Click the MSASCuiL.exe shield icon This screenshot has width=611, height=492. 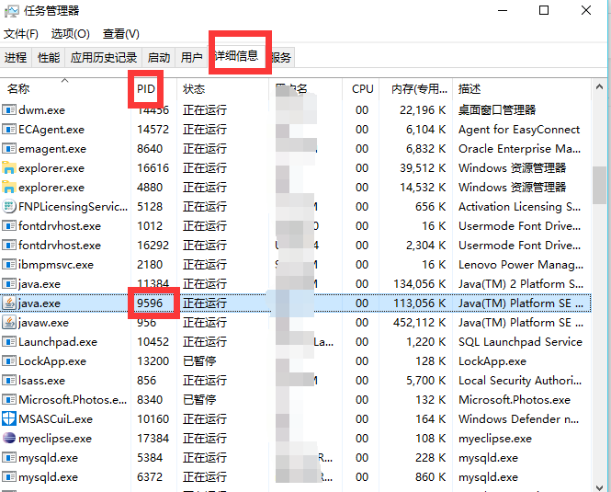[9, 419]
